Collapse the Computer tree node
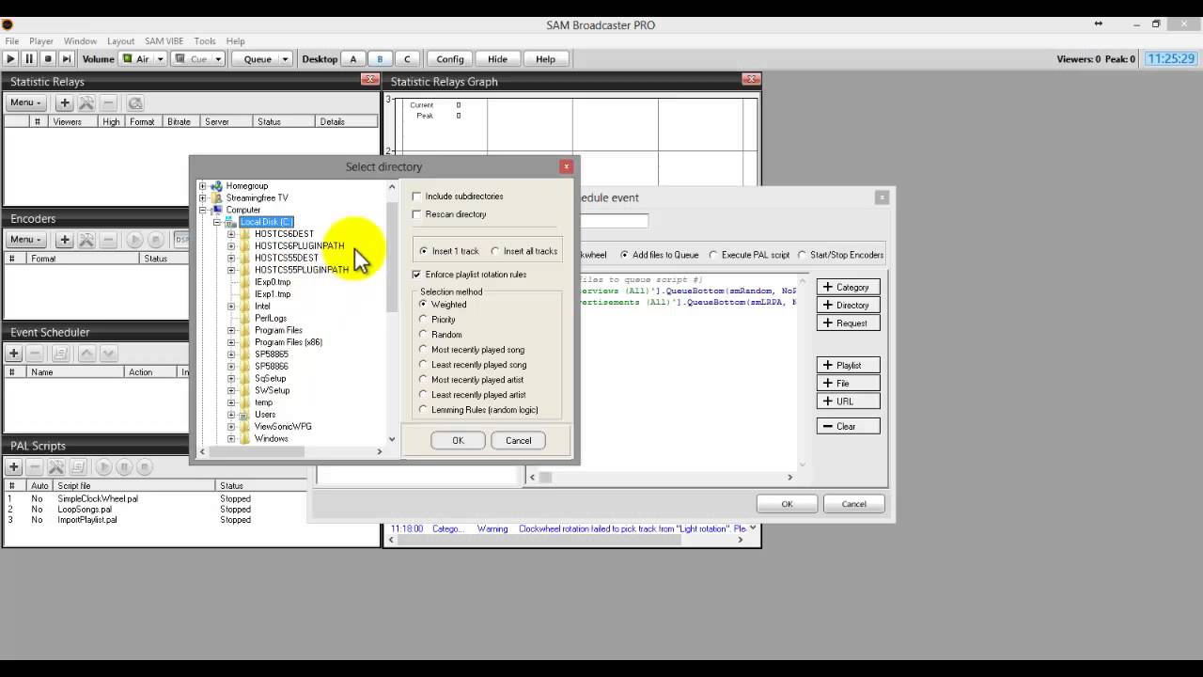The width and height of the screenshot is (1203, 677). 203,210
